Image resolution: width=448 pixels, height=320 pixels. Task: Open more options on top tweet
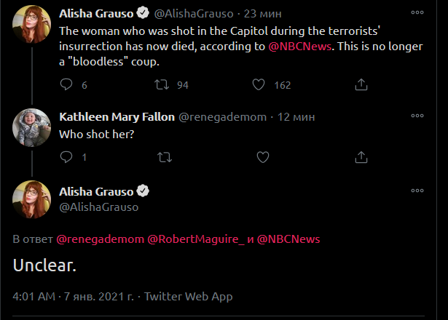click(417, 12)
